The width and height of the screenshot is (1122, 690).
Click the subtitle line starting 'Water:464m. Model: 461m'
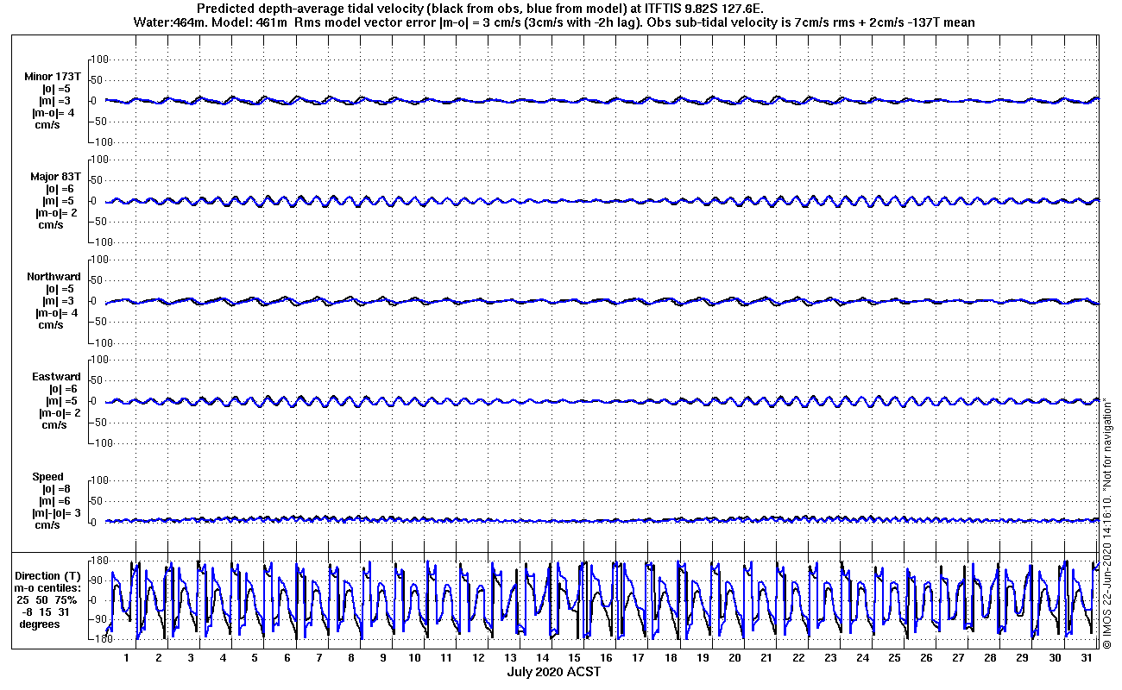click(x=555, y=22)
